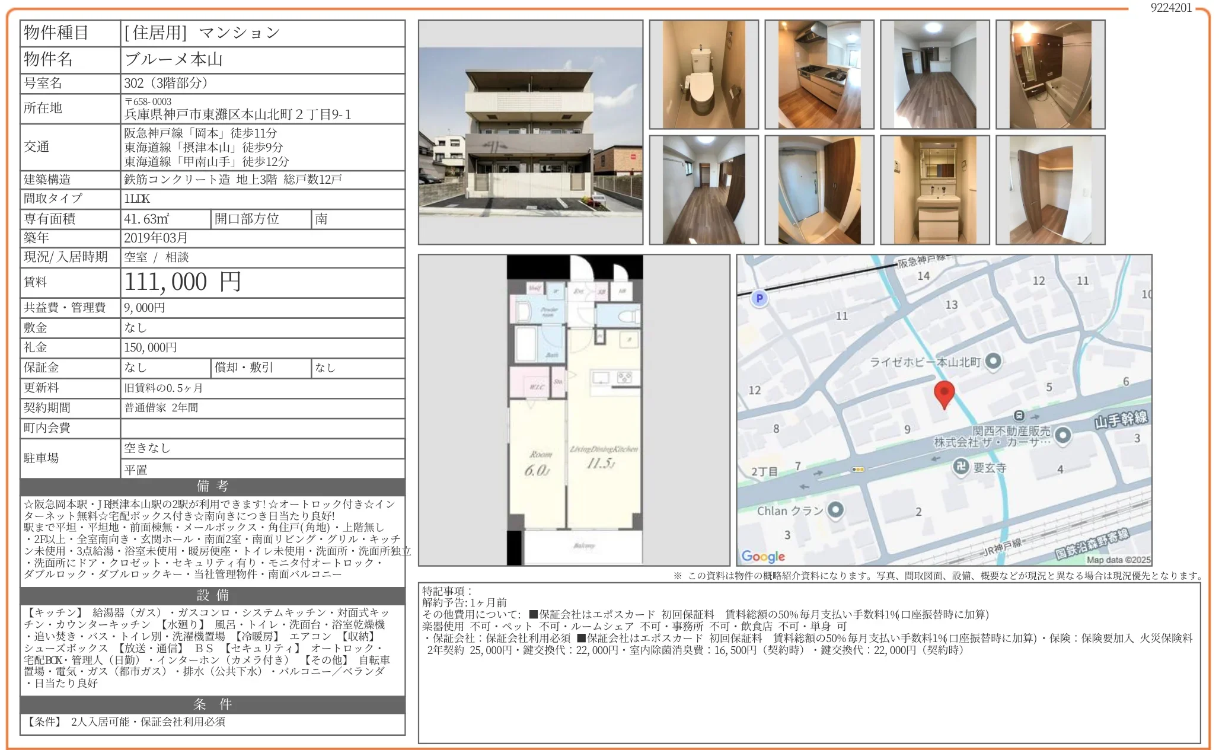Open the washbasin vanity photo thumbnail
Image resolution: width=1219 pixels, height=750 pixels.
coord(934,190)
